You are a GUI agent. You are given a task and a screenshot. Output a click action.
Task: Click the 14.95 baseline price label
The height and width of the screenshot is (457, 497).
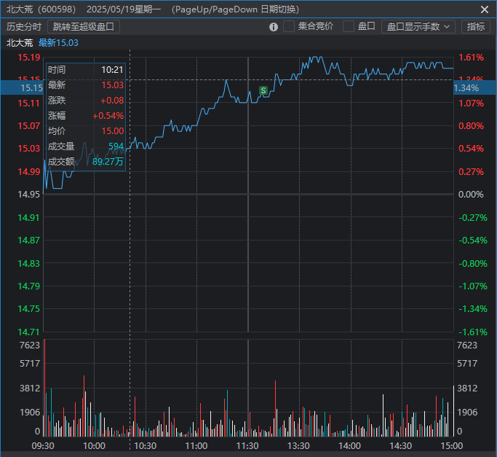click(x=30, y=195)
